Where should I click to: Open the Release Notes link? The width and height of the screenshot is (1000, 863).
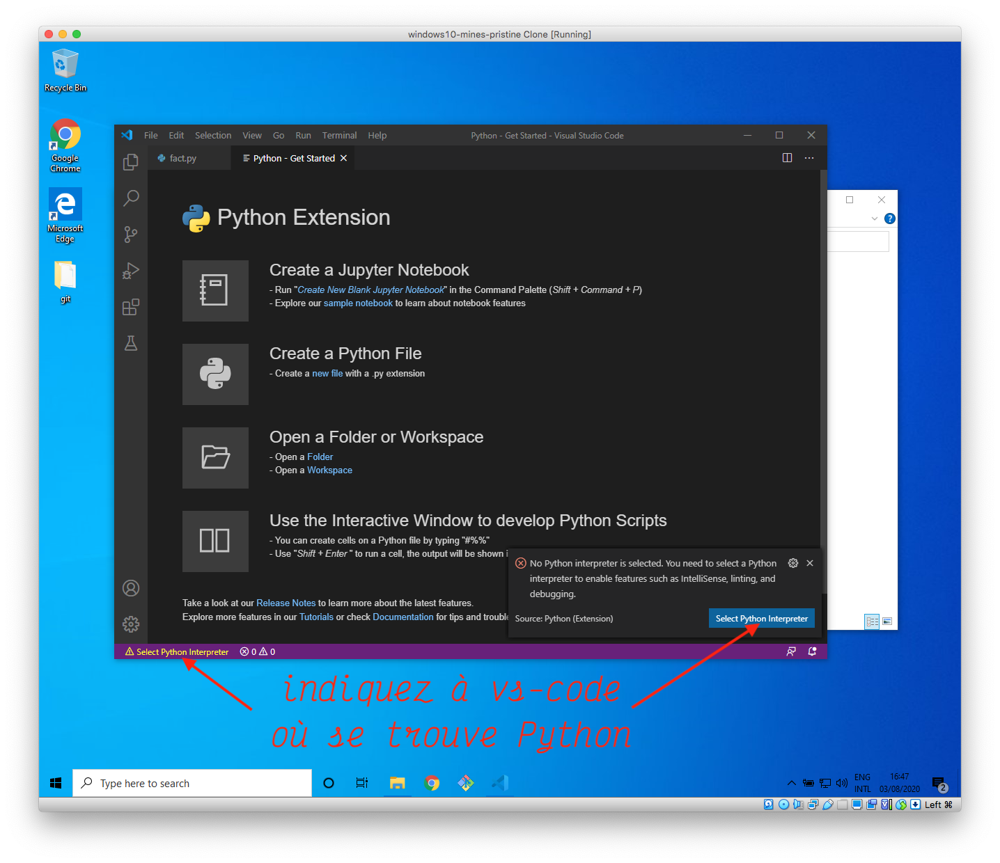(286, 603)
